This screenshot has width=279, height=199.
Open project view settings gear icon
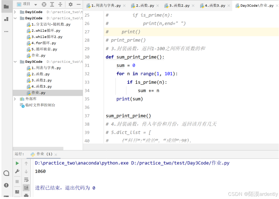click(x=70, y=4)
